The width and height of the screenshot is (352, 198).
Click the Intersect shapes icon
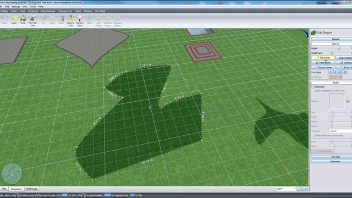tap(117, 21)
